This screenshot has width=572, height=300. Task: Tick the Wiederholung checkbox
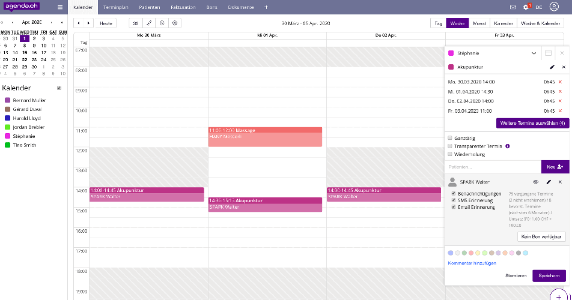coord(451,154)
